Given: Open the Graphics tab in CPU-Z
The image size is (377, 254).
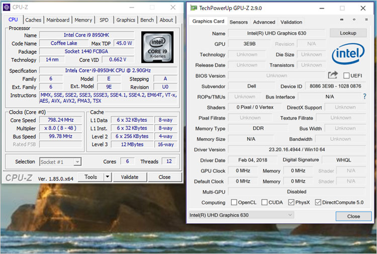Looking at the screenshot, I should 126,20.
